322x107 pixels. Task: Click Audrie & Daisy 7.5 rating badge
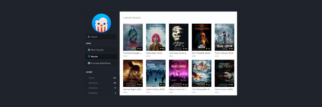pos(162,85)
